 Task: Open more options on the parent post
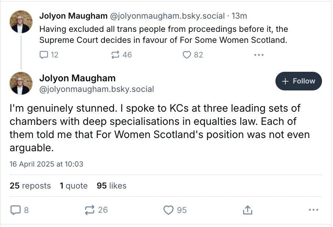click(x=259, y=55)
